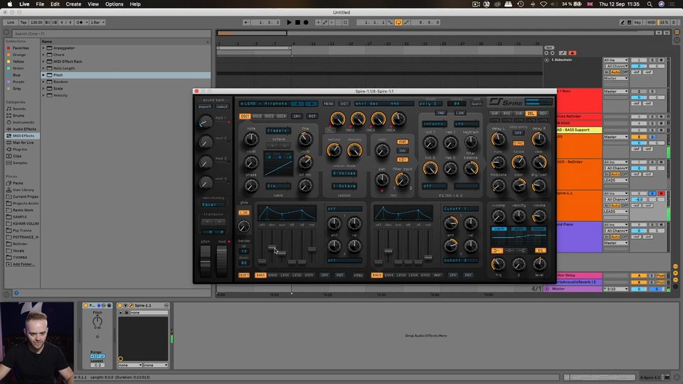The image size is (683, 384).
Task: Adjust the Spire master volume knob
Action: click(539, 216)
